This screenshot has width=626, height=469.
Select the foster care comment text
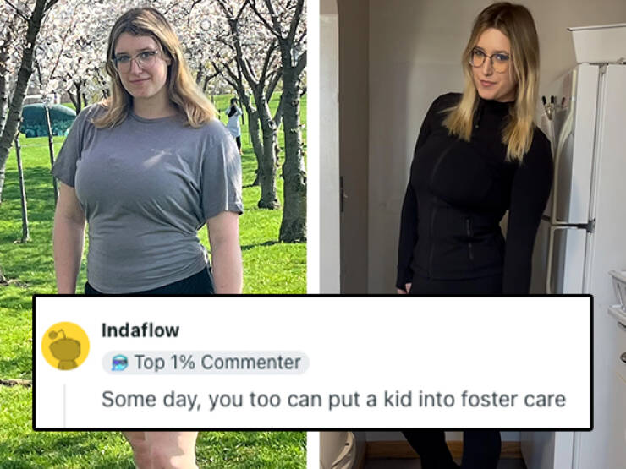pos(333,399)
